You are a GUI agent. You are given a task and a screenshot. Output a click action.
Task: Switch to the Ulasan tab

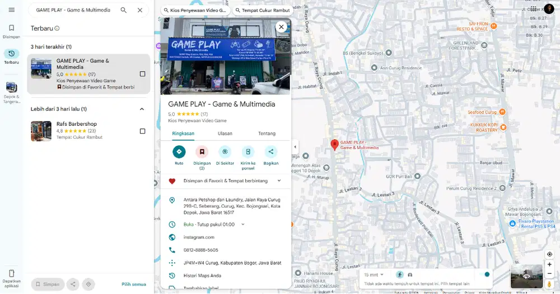click(225, 134)
